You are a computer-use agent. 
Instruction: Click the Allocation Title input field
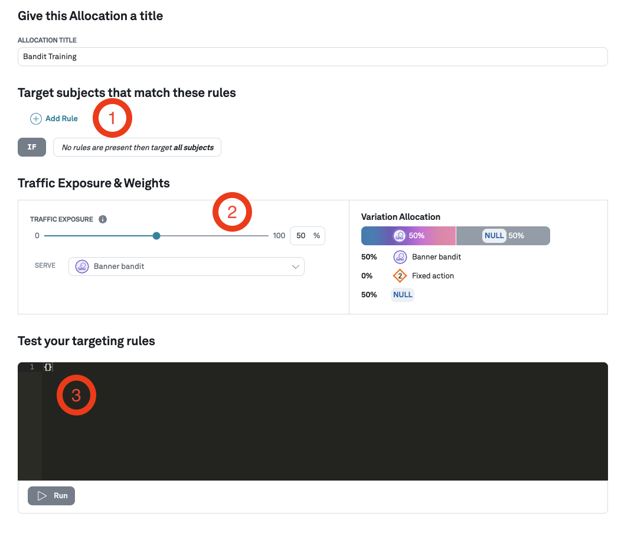point(313,56)
